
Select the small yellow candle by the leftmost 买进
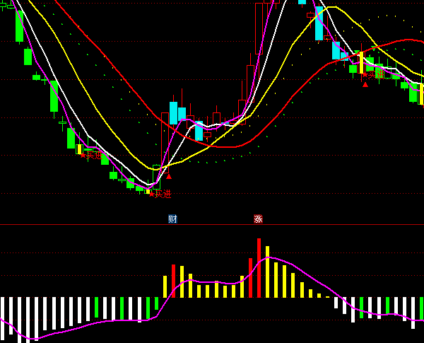click(x=79, y=149)
